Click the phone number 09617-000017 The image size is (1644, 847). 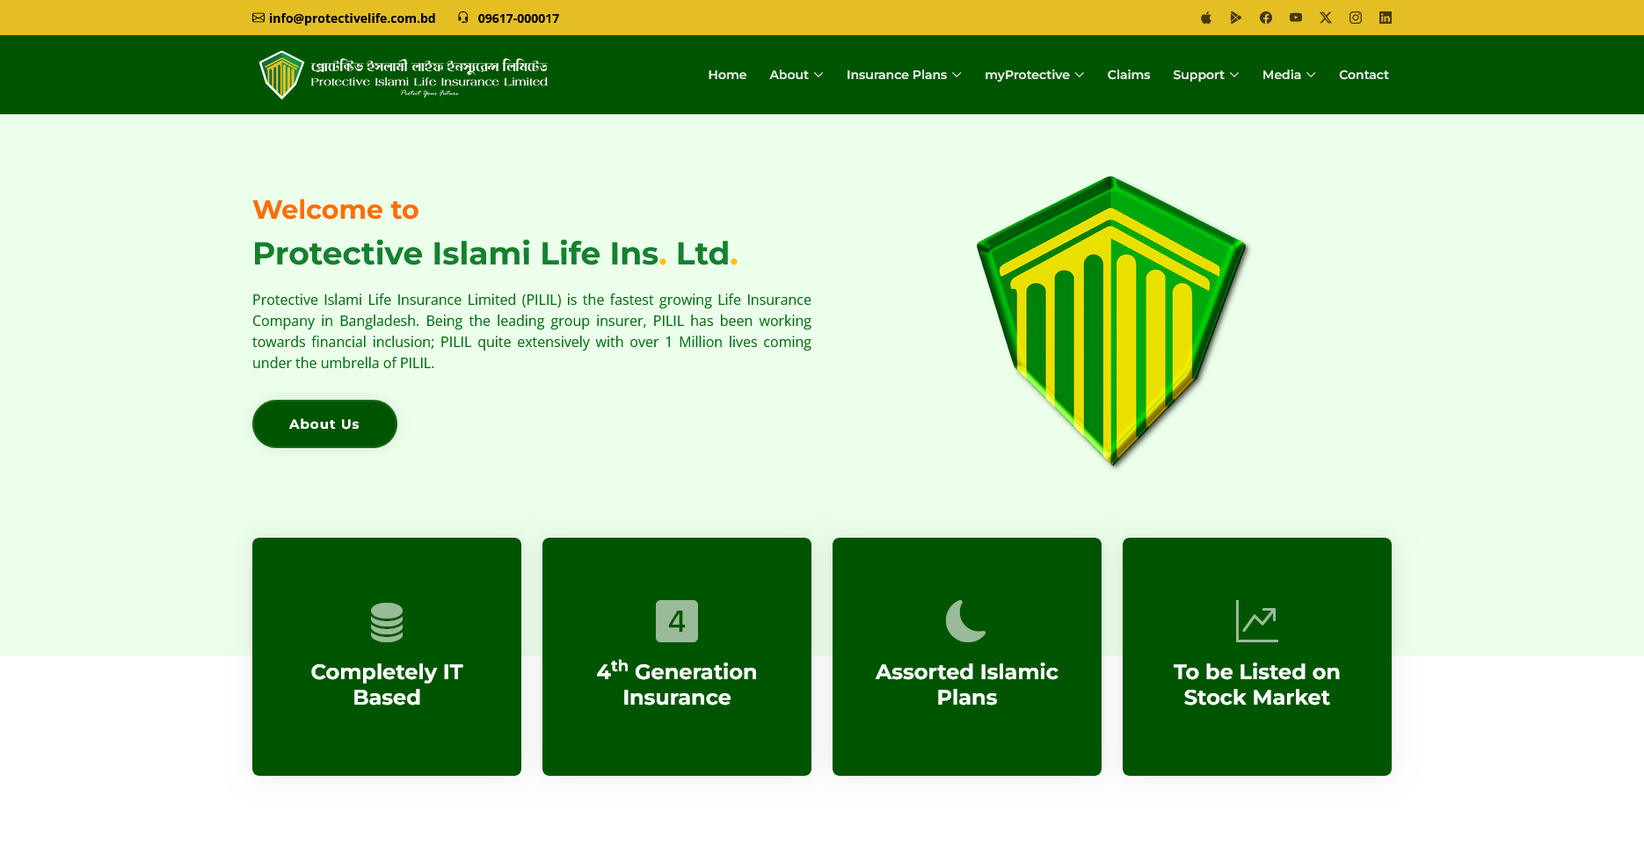coord(519,18)
